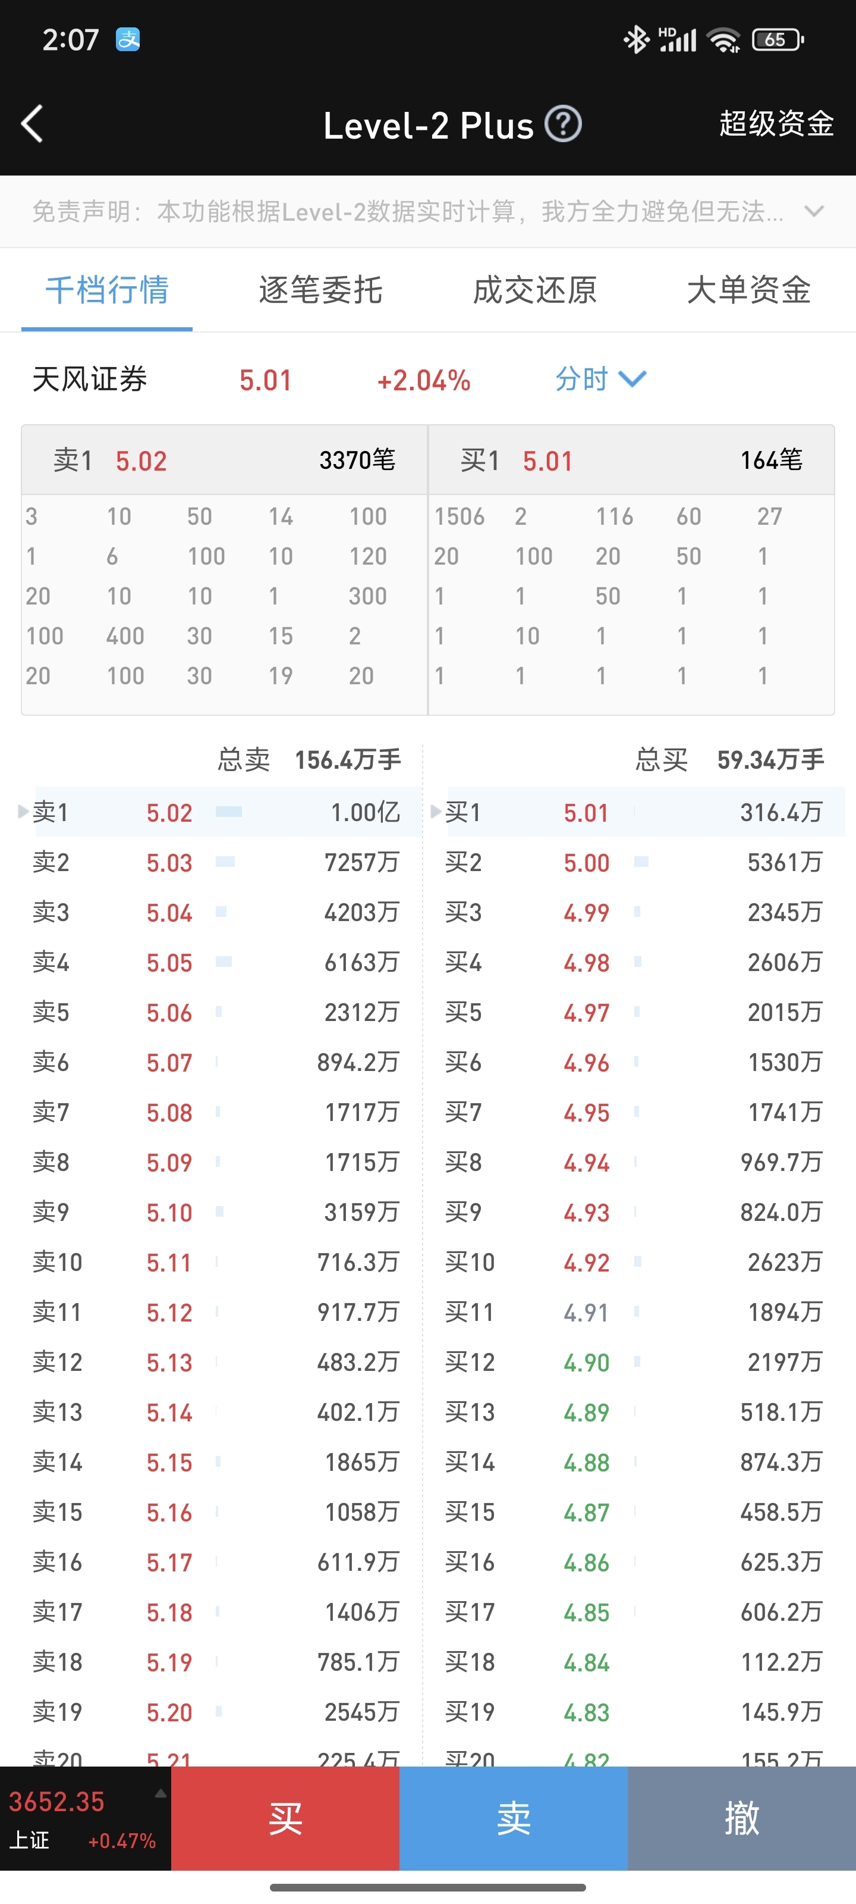
Task: Tap the 天风证券 stock name
Action: point(89,379)
